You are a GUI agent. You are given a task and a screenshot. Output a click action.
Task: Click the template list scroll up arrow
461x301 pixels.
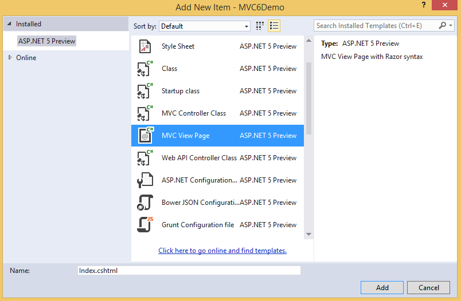coord(308,41)
